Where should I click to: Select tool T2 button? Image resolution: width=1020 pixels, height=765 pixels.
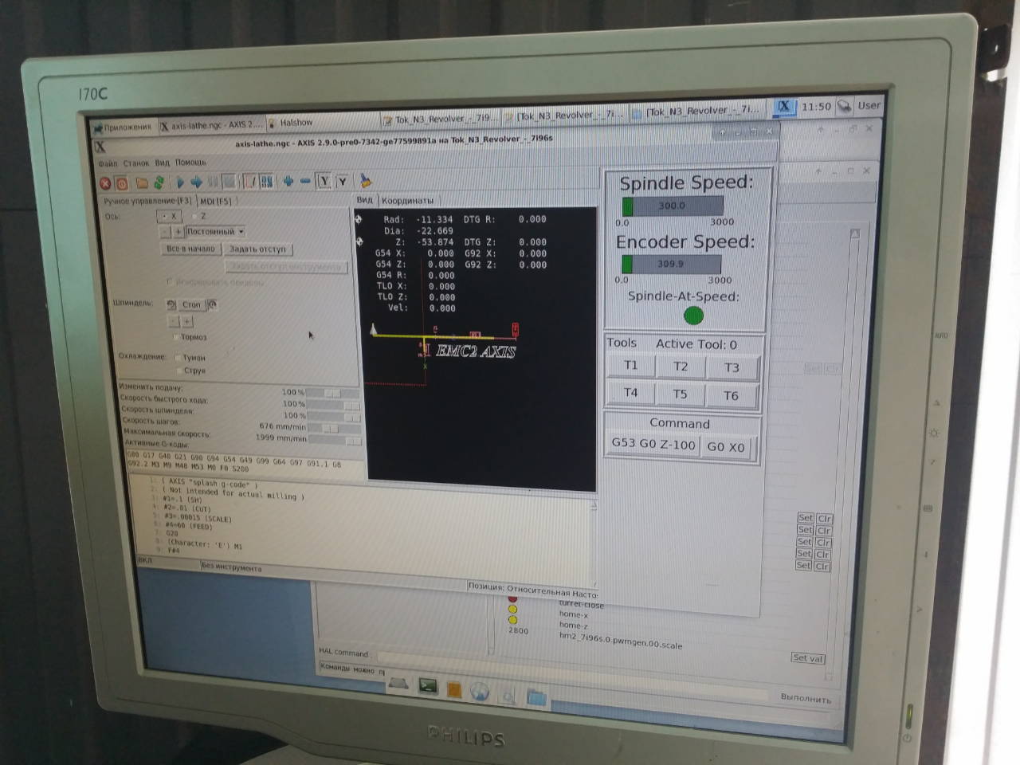[680, 367]
